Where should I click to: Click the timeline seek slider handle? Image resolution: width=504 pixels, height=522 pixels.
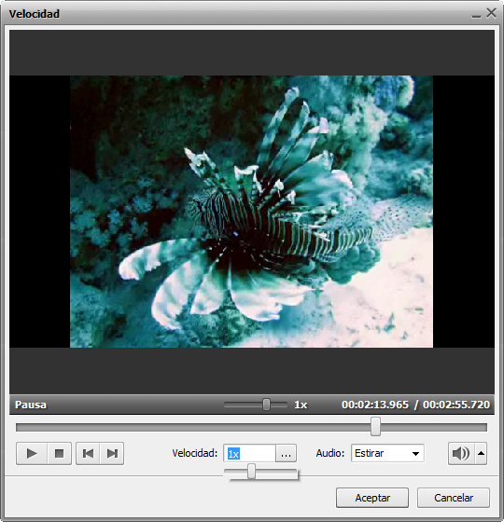coord(375,427)
